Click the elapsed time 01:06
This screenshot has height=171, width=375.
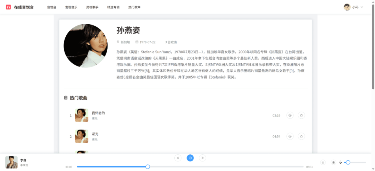[69, 167]
